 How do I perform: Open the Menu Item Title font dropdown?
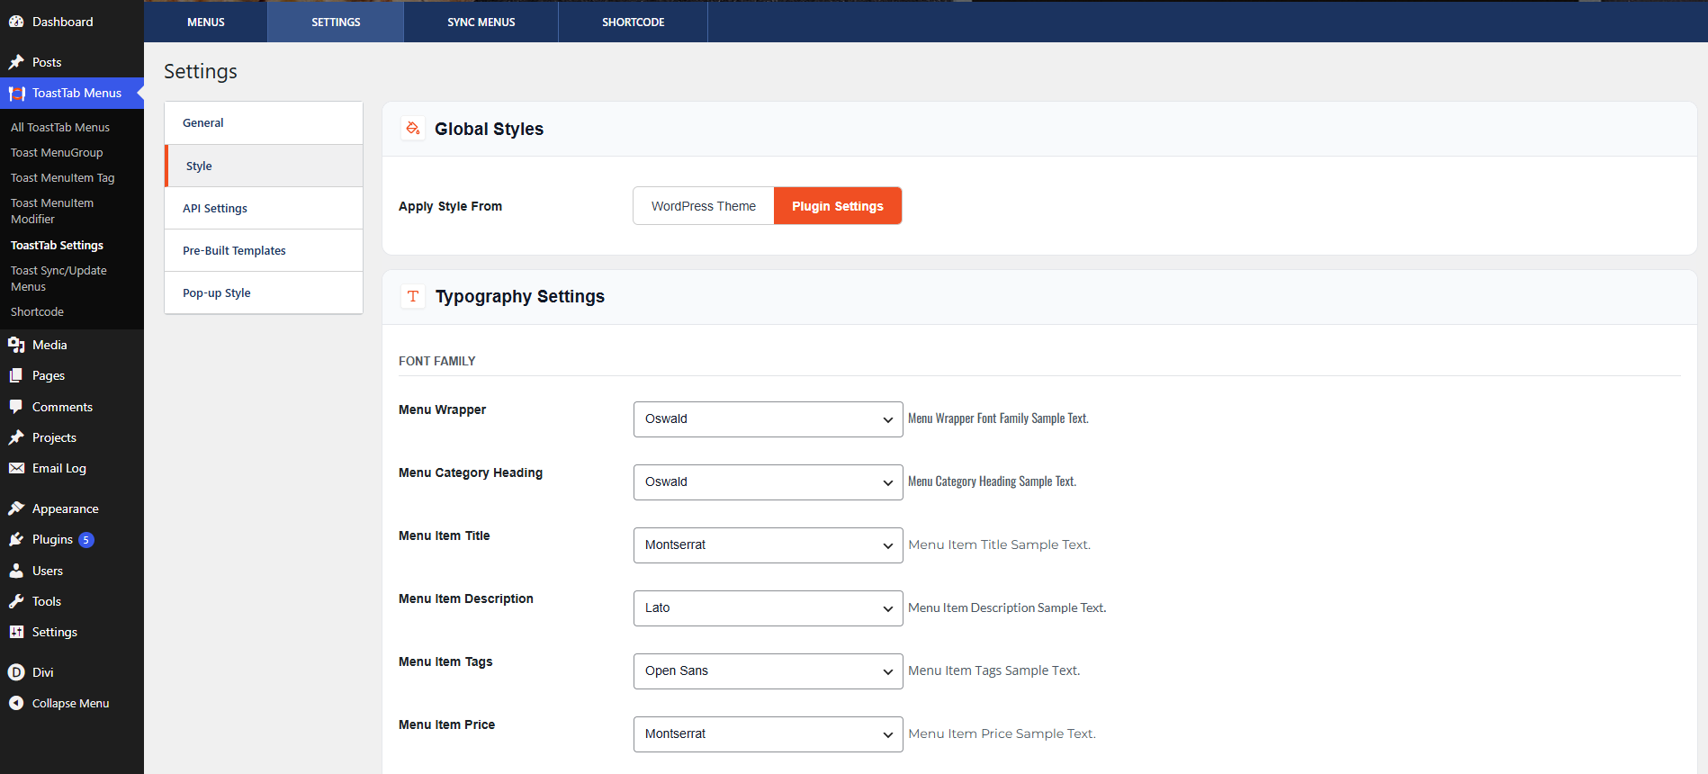point(768,545)
